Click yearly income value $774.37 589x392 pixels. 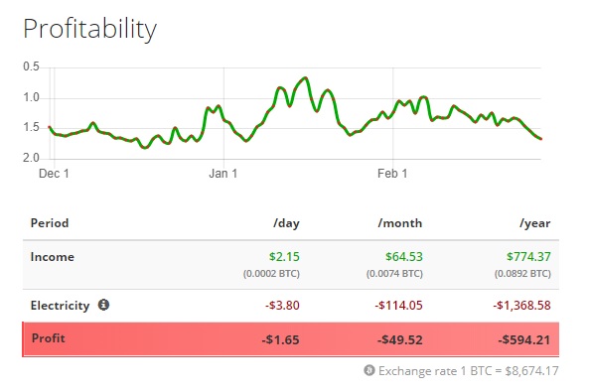pyautogui.click(x=528, y=257)
